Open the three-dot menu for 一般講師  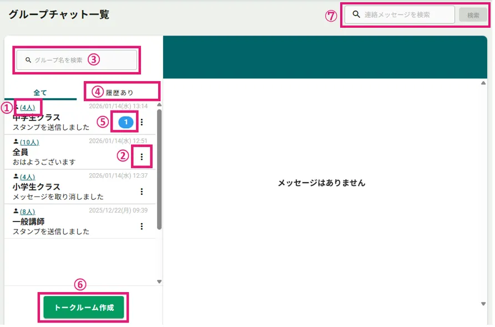142,226
